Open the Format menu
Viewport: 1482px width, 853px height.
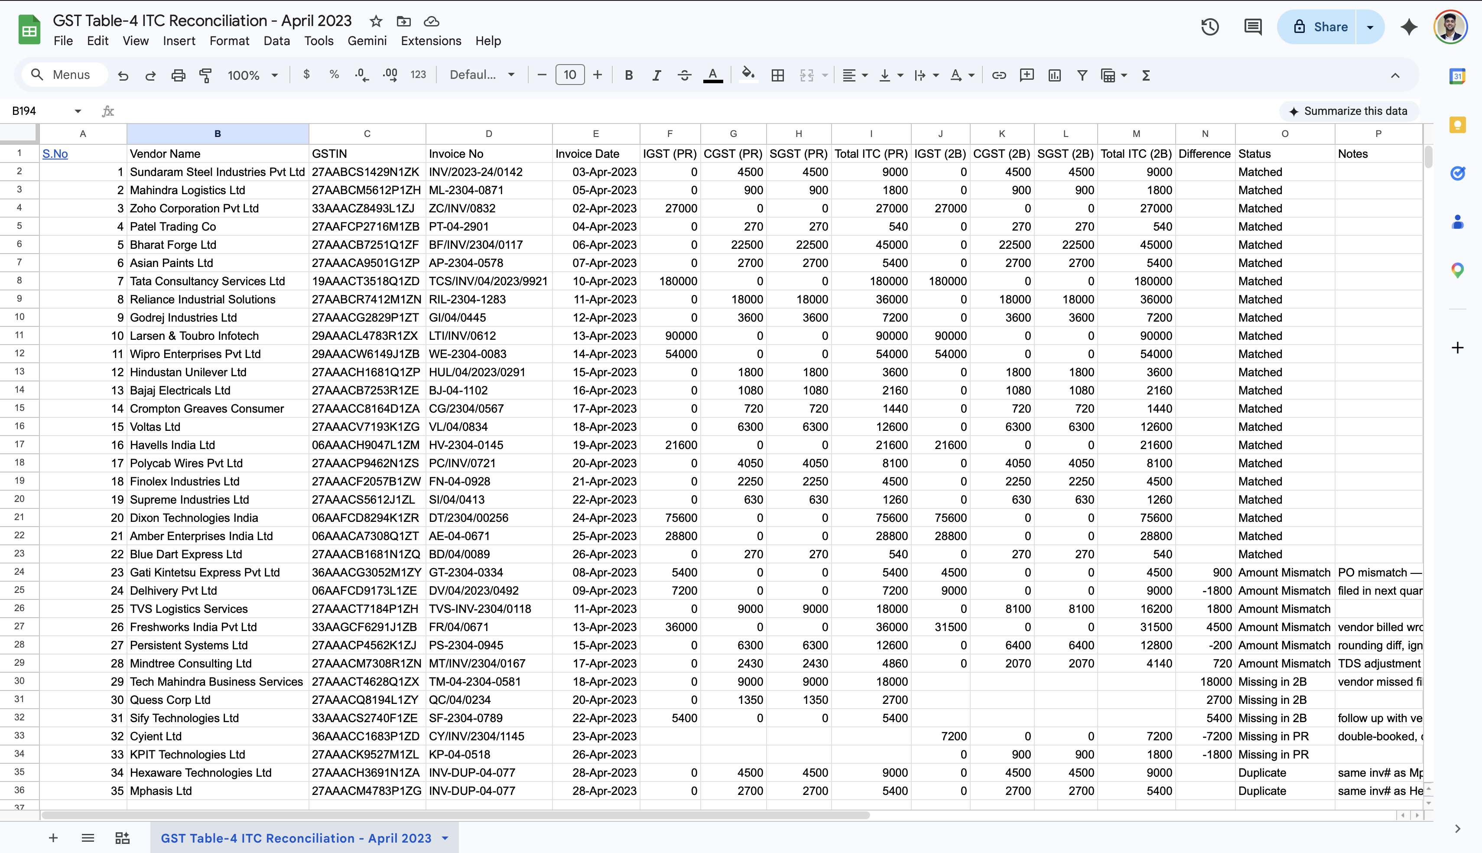[x=229, y=41]
